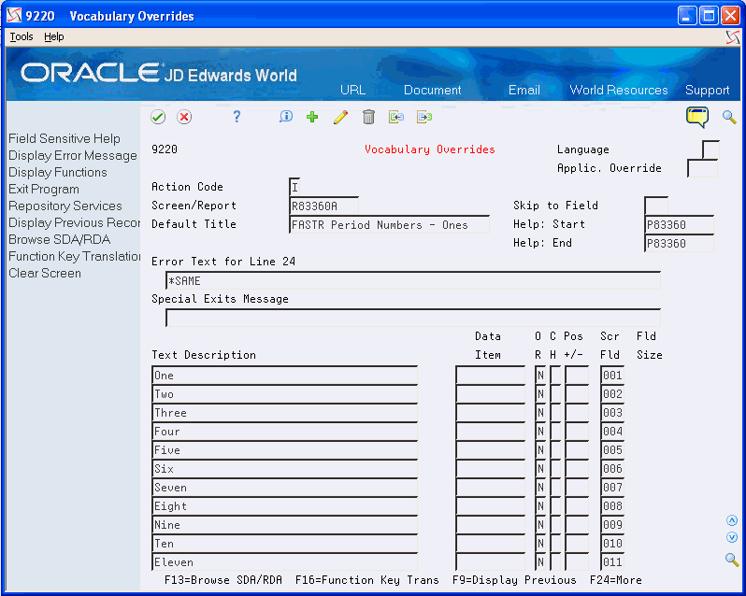Click the F16=Function Key Trans text
Viewport: 746px width, 596px height.
(366, 580)
